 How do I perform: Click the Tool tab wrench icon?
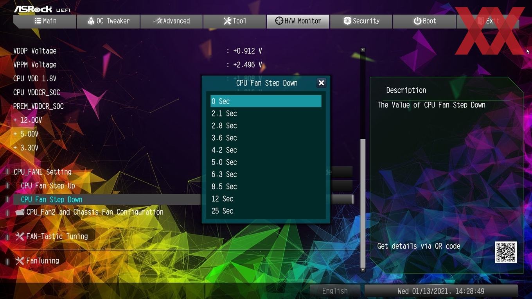click(227, 21)
